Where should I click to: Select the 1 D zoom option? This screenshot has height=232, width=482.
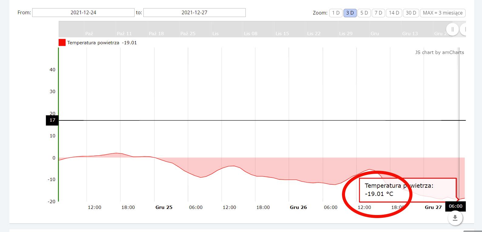pyautogui.click(x=336, y=13)
